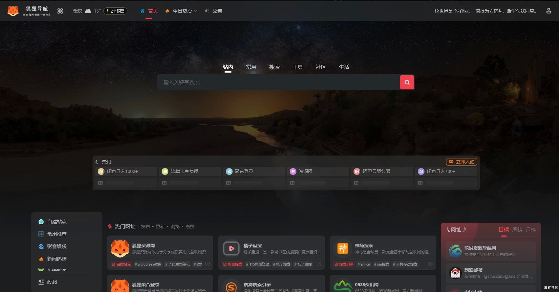This screenshot has width=559, height=292.
Task: Select the 影音娱乐 film reel icon in sidebar
Action: 41,246
